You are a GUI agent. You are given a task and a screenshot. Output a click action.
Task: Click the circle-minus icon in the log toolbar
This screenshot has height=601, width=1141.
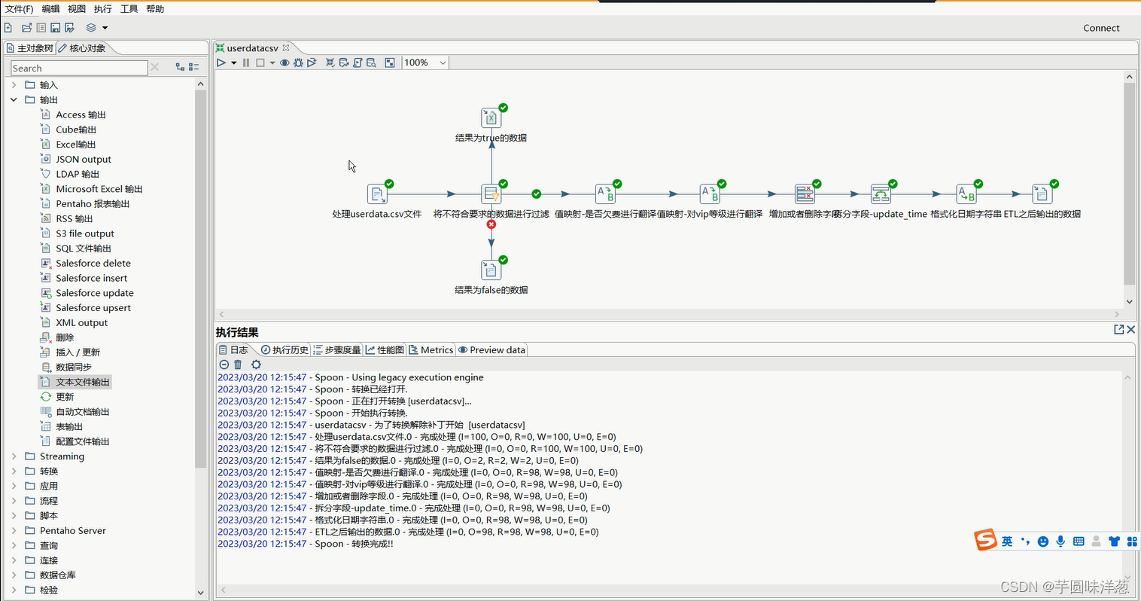(x=224, y=365)
